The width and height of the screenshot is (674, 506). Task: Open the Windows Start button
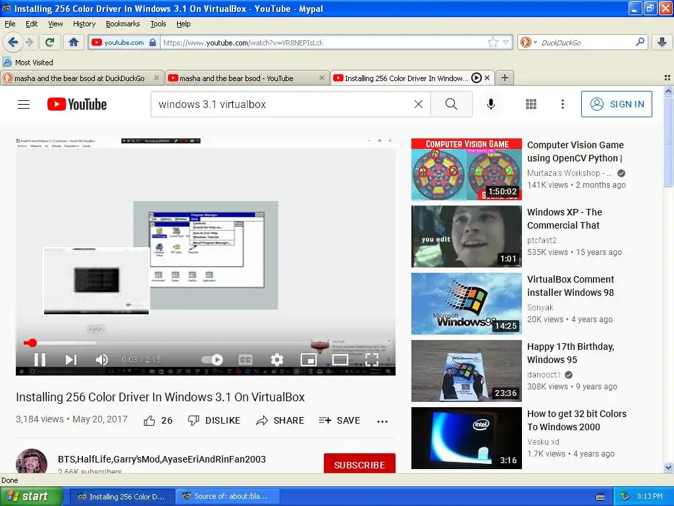pos(32,496)
